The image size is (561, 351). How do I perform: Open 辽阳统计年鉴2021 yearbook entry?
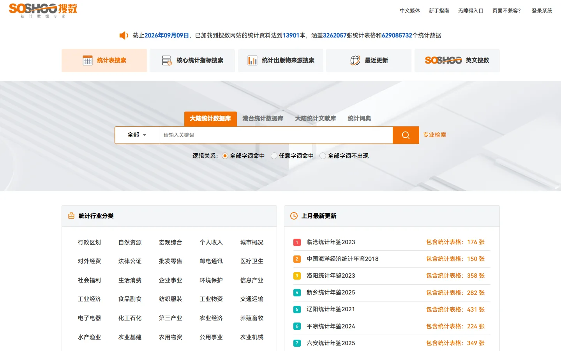(331, 309)
